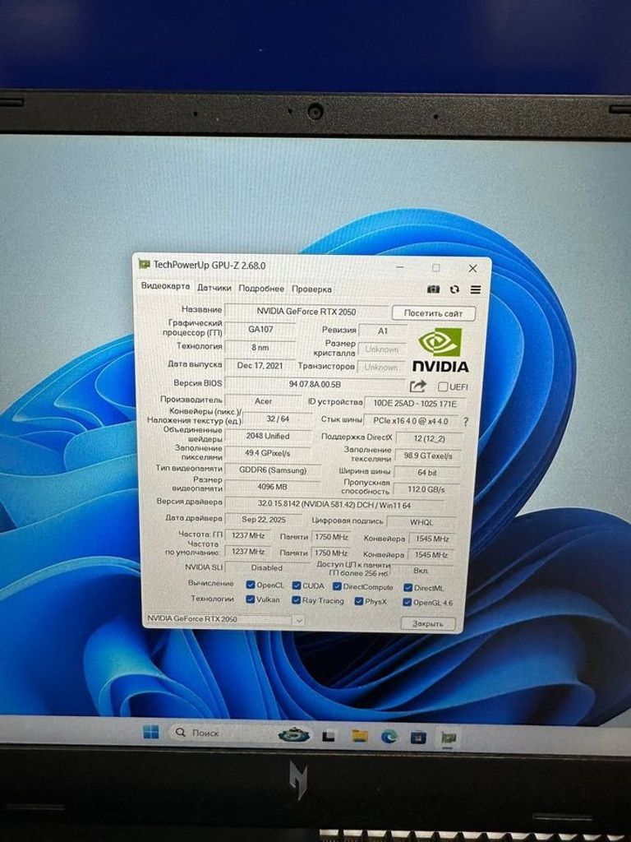This screenshot has width=631, height=842.
Task: Toggle the PhysX checkbox
Action: click(359, 601)
